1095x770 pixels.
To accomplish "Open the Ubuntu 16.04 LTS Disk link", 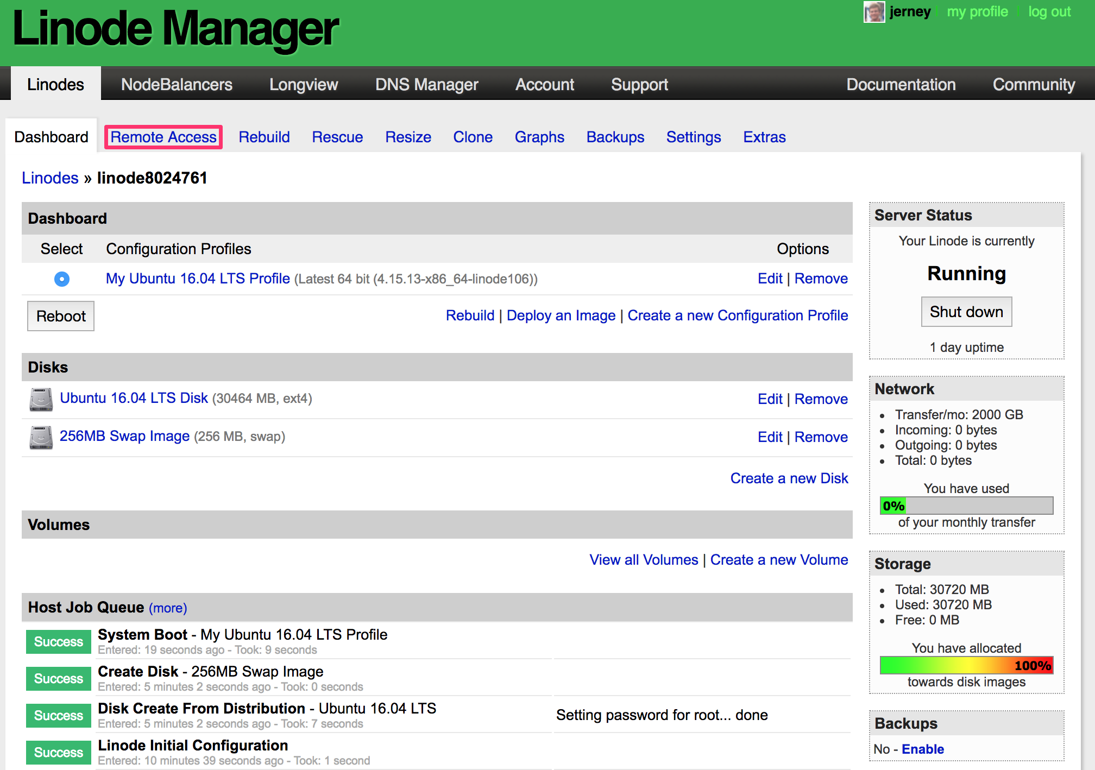I will coord(134,398).
